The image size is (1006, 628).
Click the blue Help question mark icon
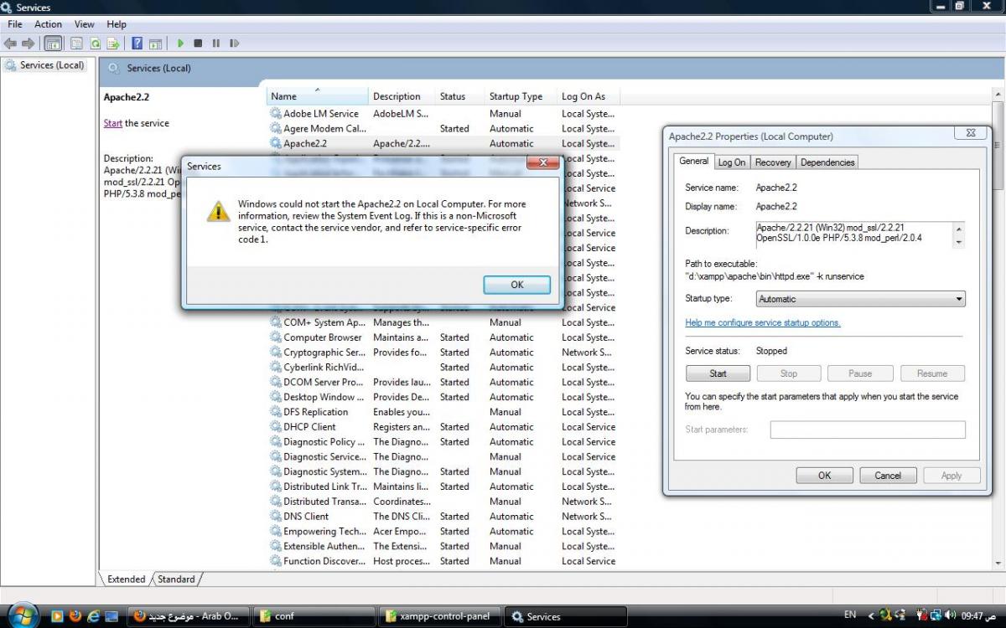[137, 44]
